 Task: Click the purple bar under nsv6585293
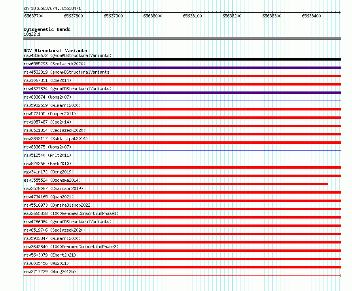(182, 68)
